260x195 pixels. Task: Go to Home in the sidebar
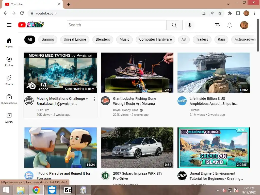pos(9,43)
